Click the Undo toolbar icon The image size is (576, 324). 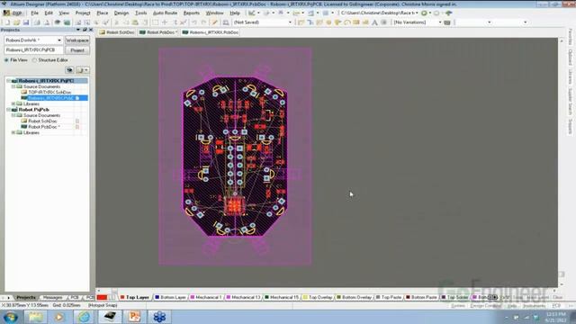(194, 22)
